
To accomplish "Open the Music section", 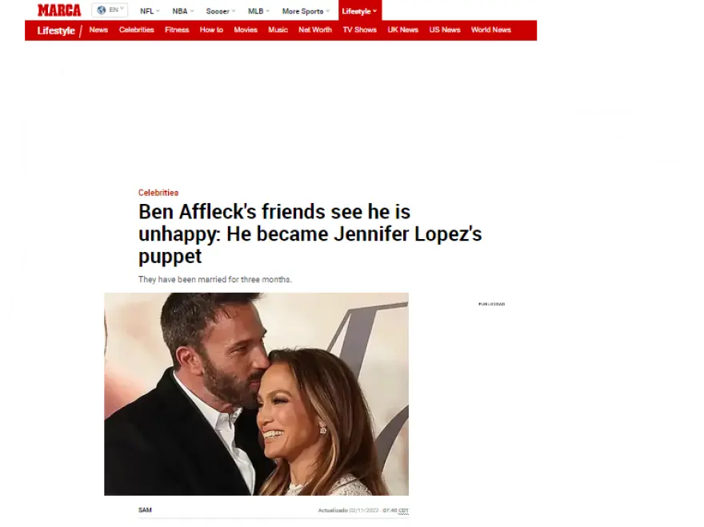I will pos(278,30).
